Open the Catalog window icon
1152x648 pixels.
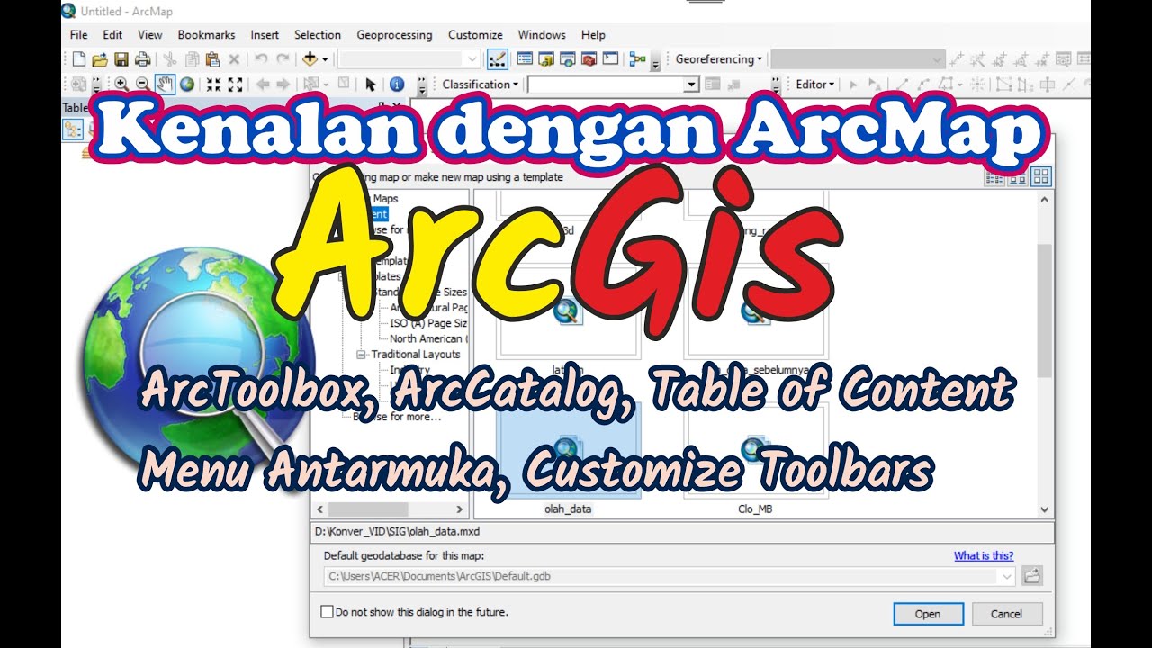(546, 59)
